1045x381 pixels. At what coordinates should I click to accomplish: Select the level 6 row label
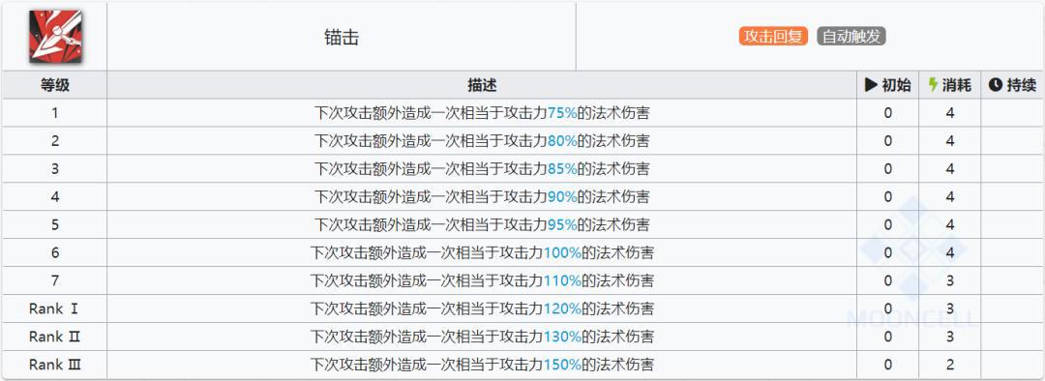pyautogui.click(x=54, y=253)
